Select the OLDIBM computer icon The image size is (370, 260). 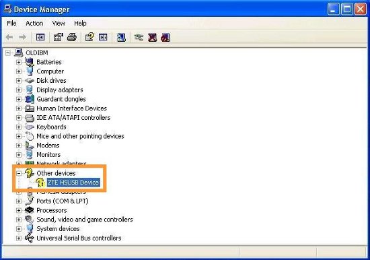(x=19, y=53)
